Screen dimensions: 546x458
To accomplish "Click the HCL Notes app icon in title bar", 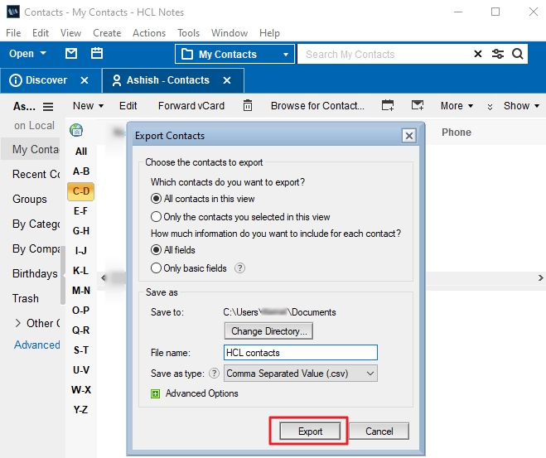I will pos(13,12).
